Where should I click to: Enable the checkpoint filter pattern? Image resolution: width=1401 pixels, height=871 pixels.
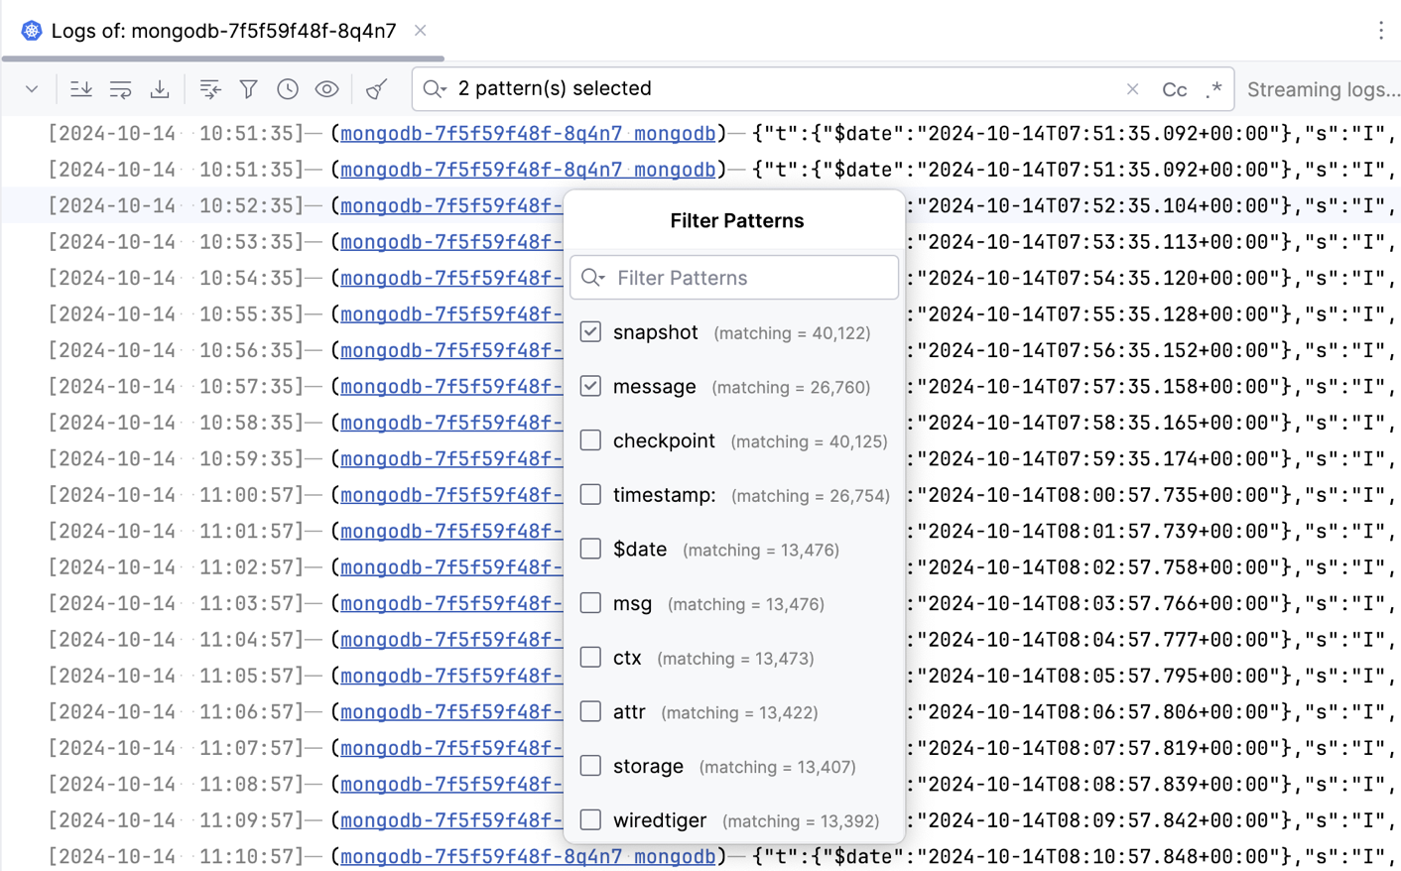click(x=590, y=439)
